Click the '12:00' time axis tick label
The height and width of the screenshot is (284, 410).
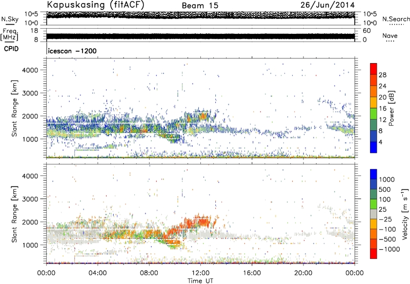[x=200, y=273]
